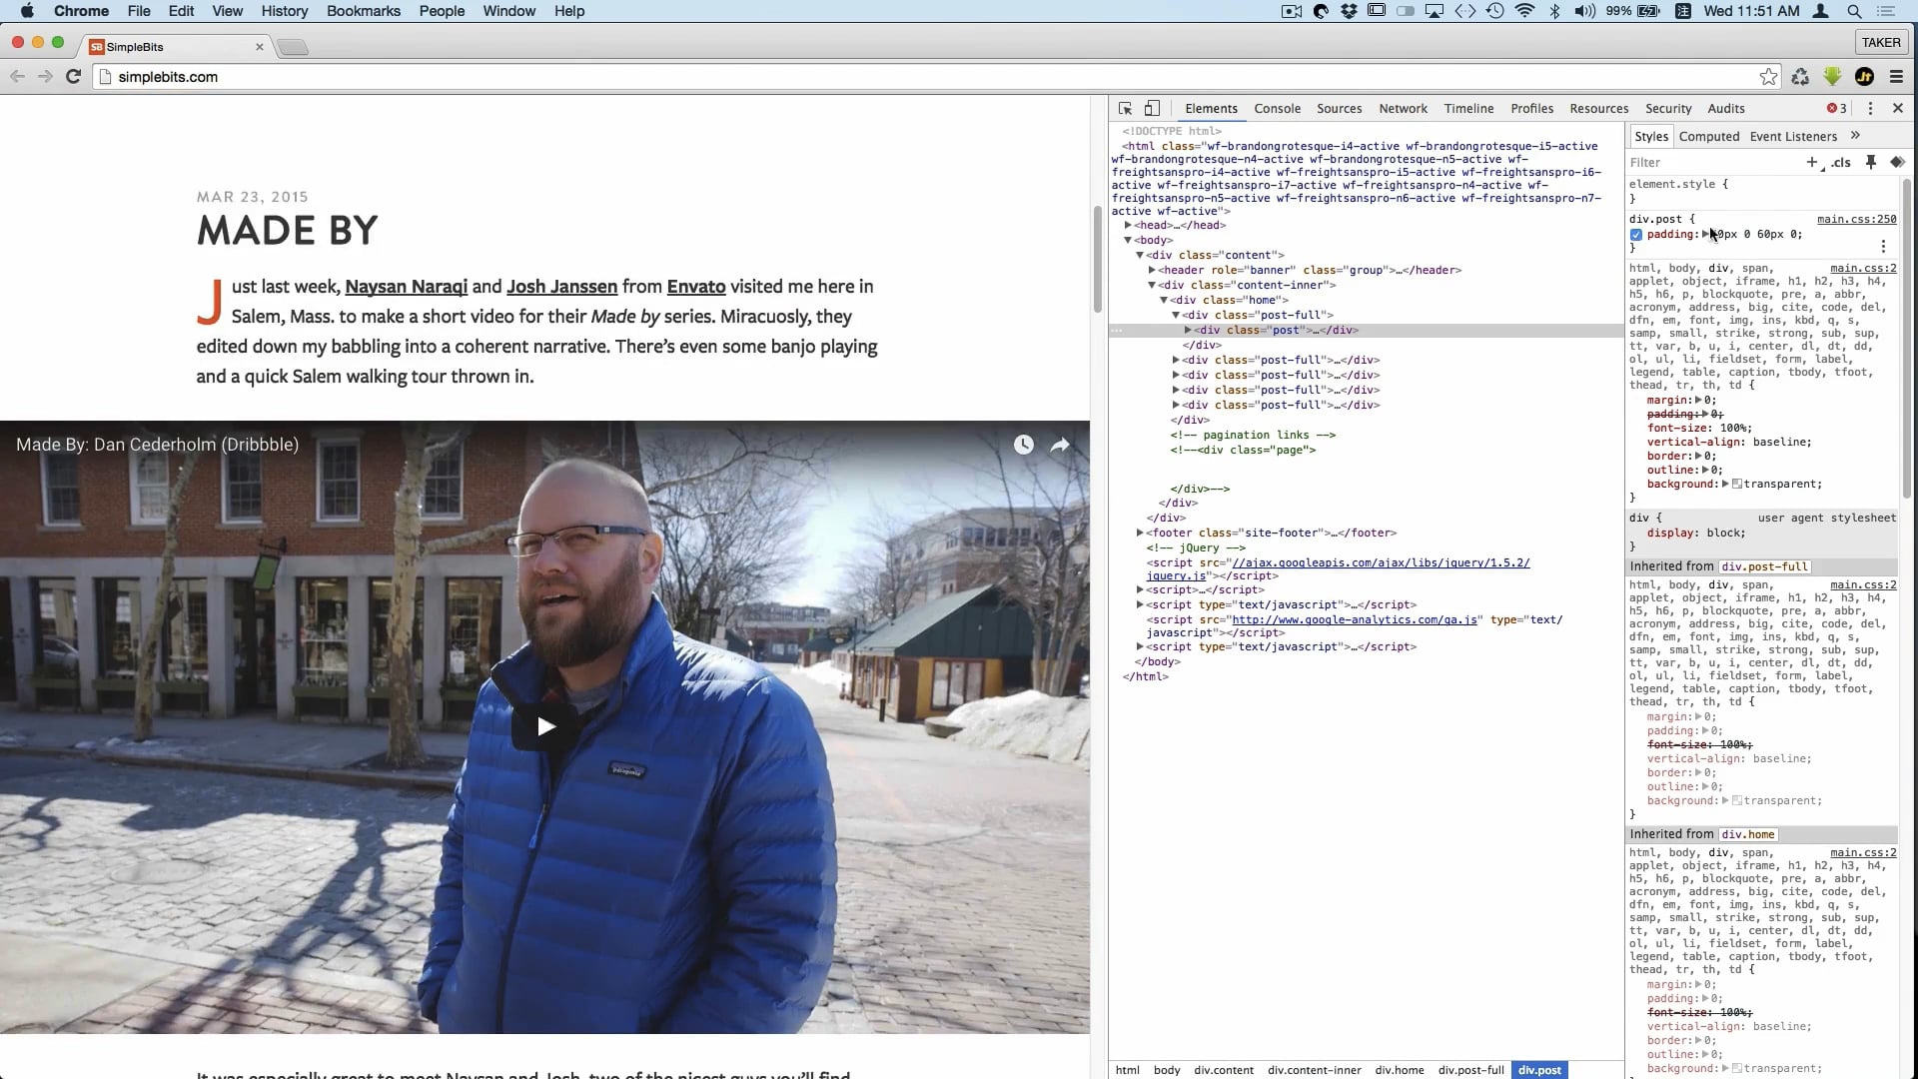Reload the simplebits.com page
Viewport: 1918px width, 1079px height.
click(x=73, y=77)
